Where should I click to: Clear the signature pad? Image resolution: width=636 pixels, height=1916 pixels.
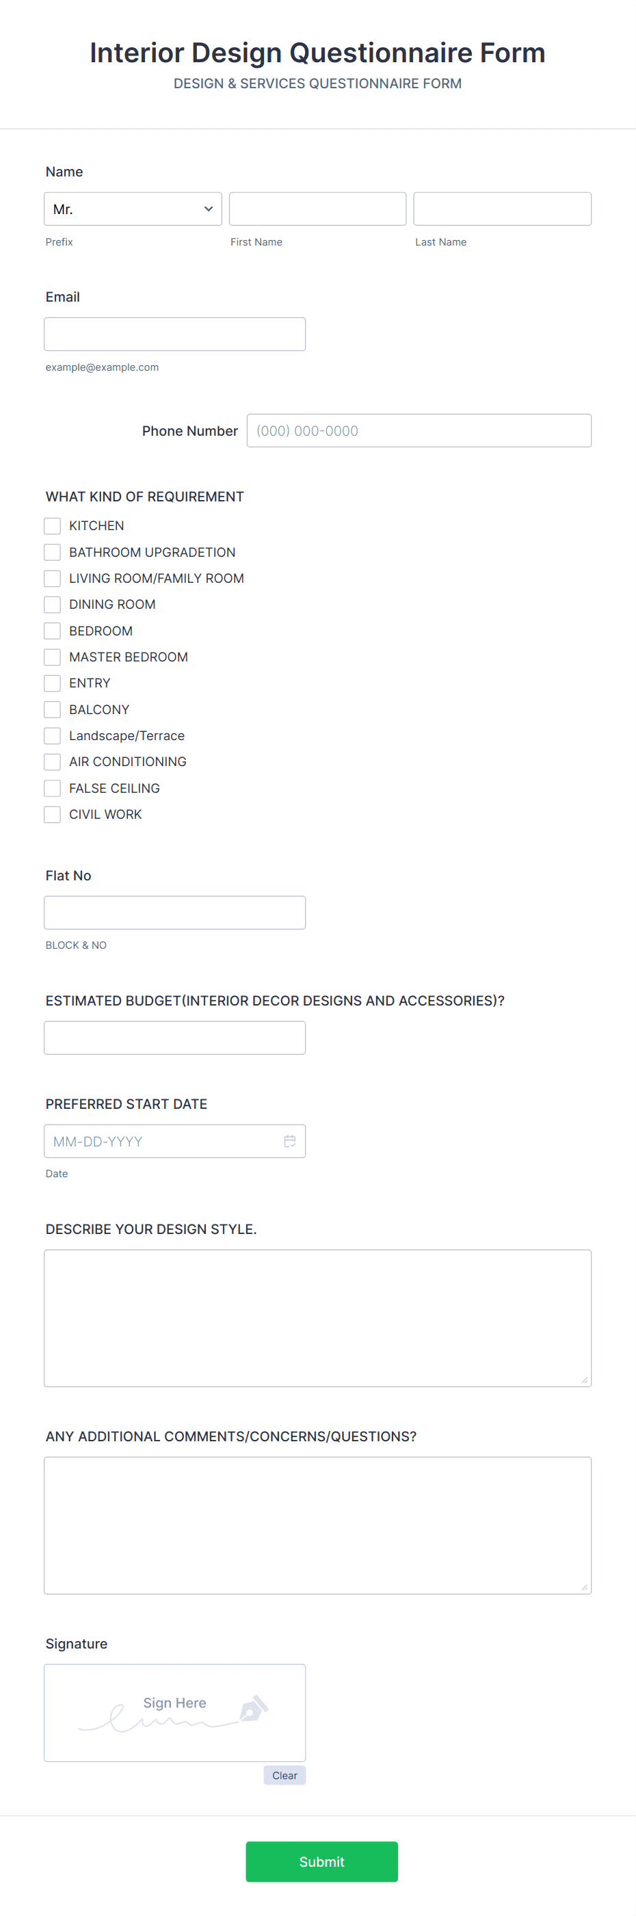(285, 1775)
